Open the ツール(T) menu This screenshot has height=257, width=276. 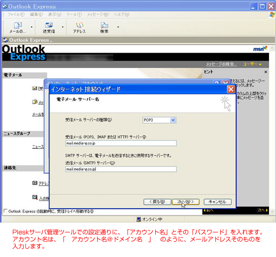pos(74,14)
